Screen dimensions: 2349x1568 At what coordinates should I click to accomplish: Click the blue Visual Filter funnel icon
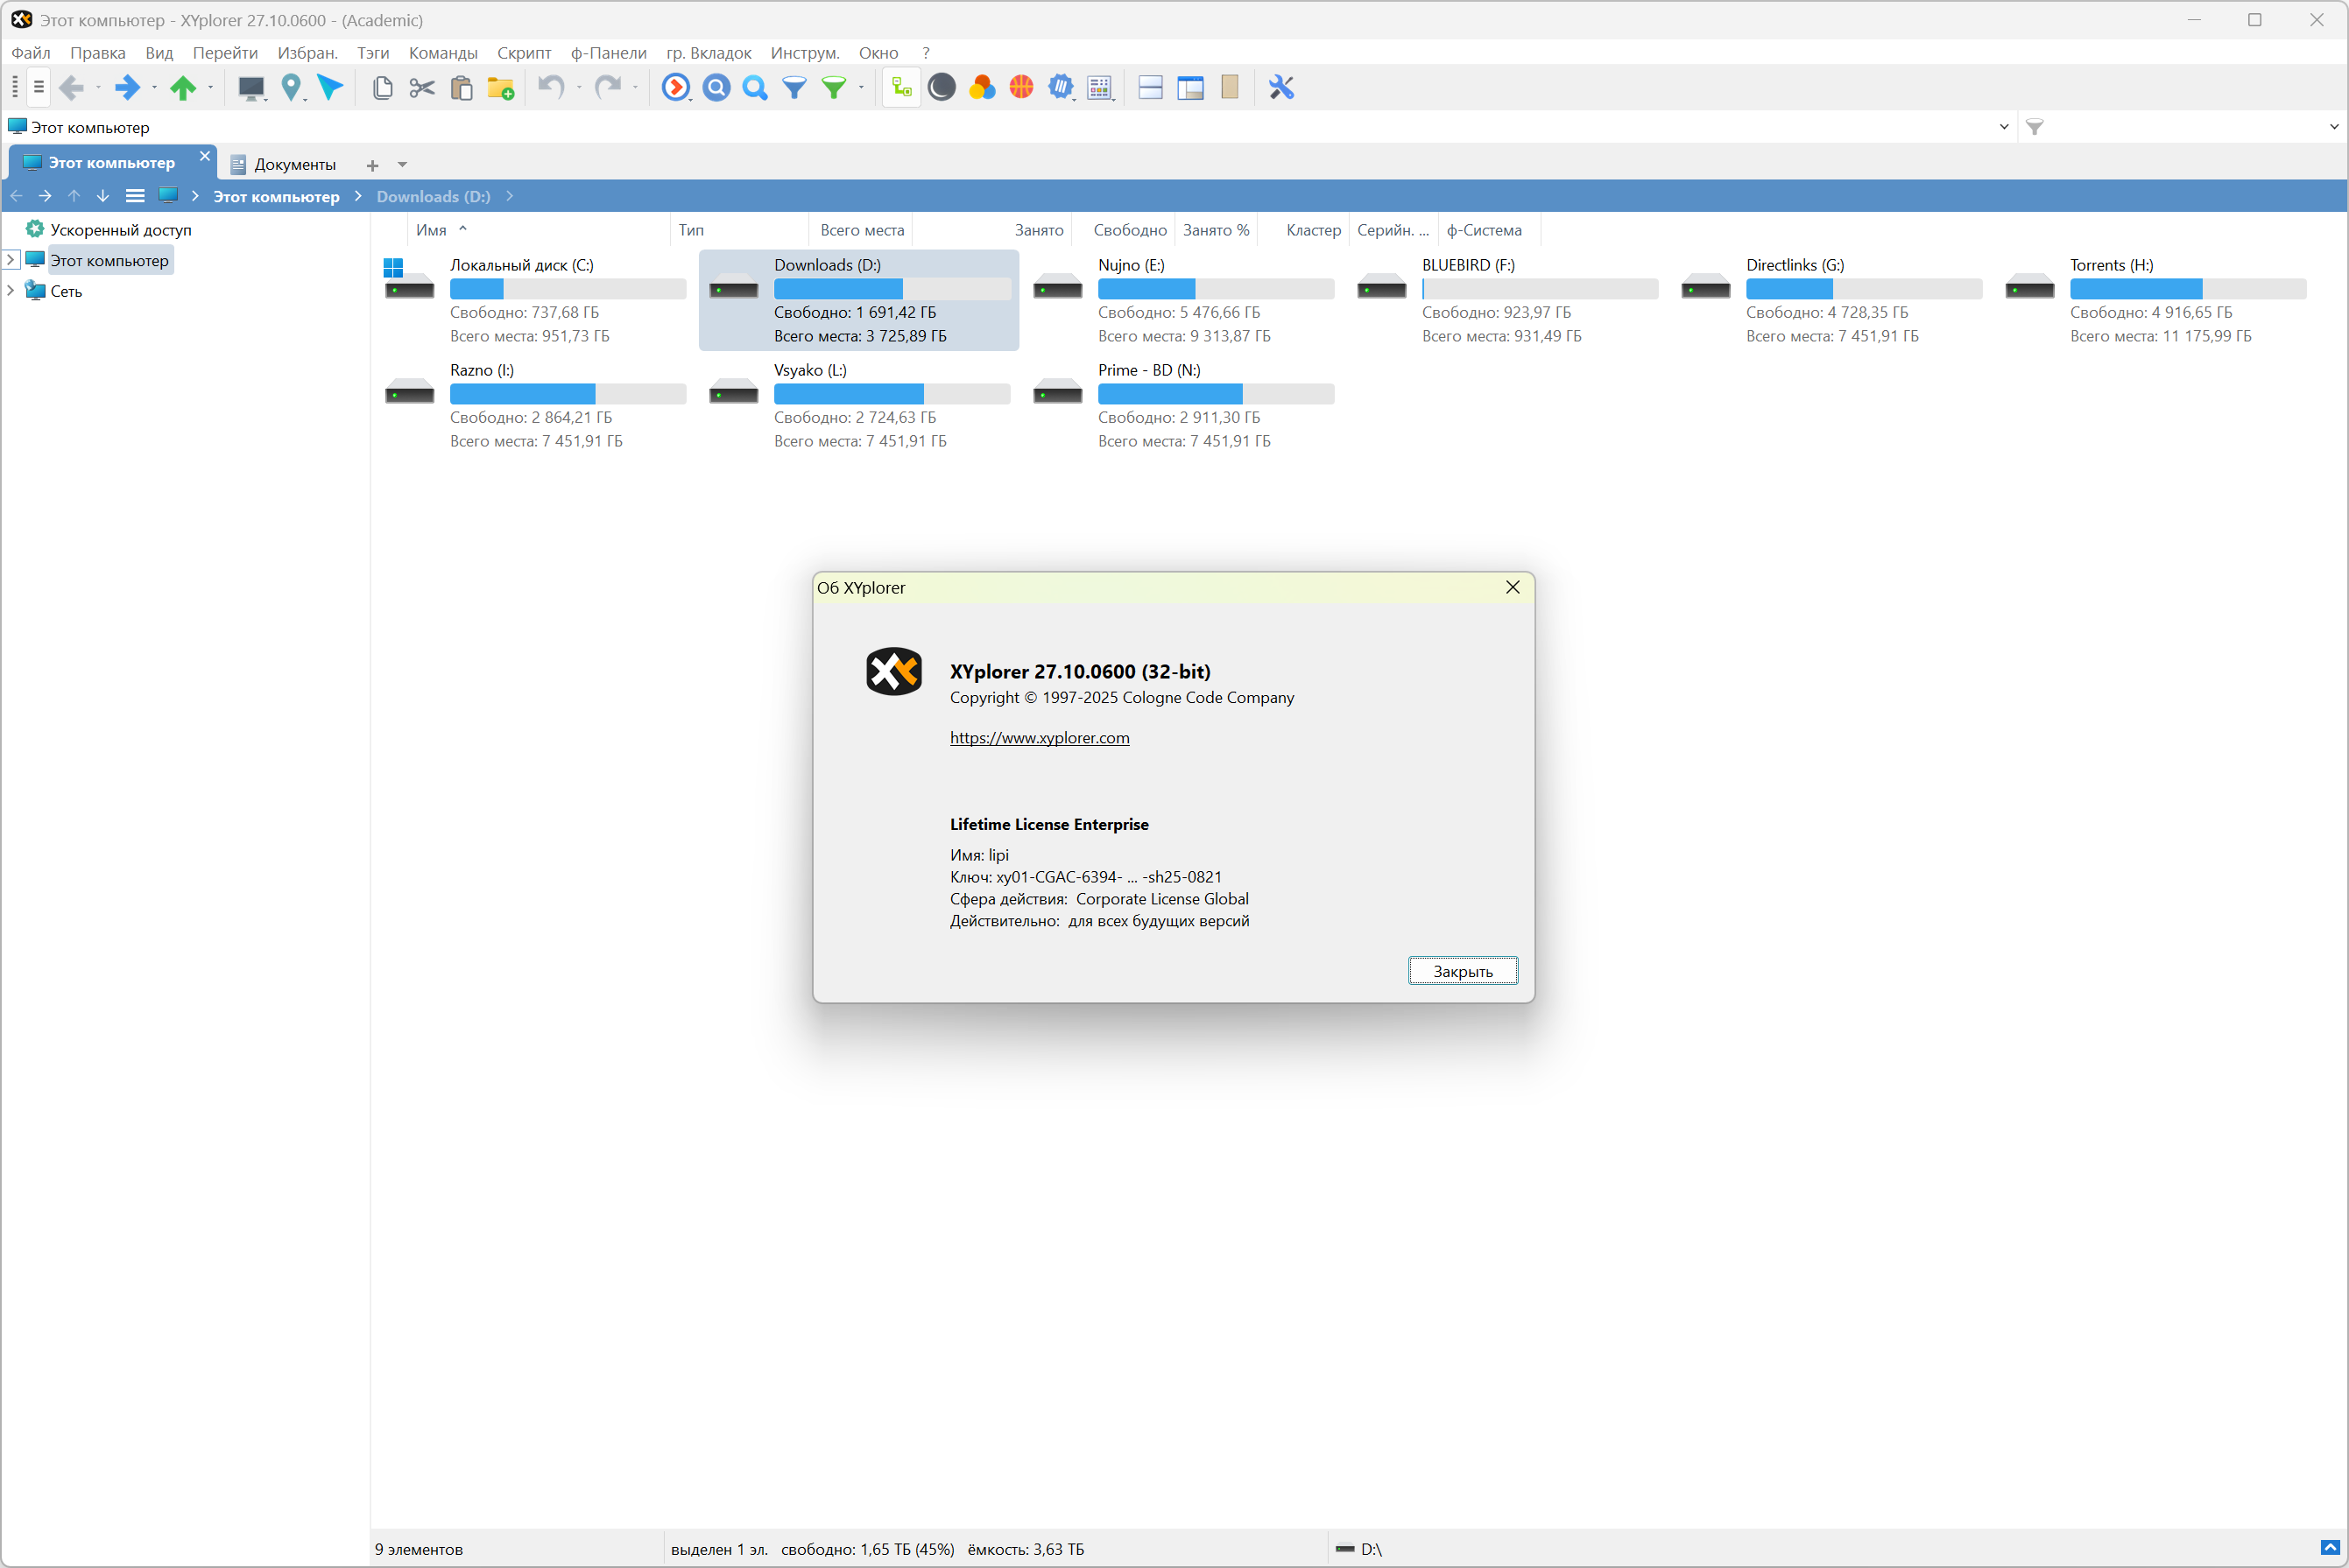pos(794,88)
